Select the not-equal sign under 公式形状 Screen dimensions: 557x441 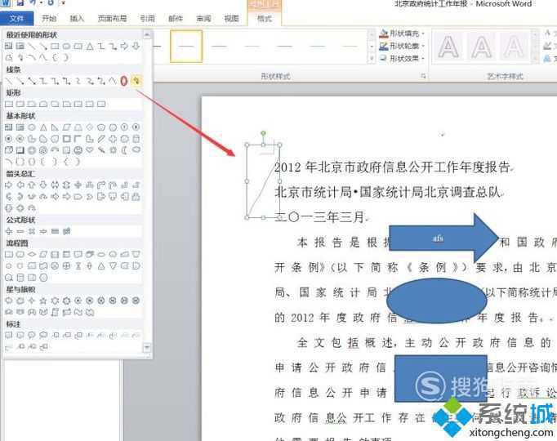point(66,231)
